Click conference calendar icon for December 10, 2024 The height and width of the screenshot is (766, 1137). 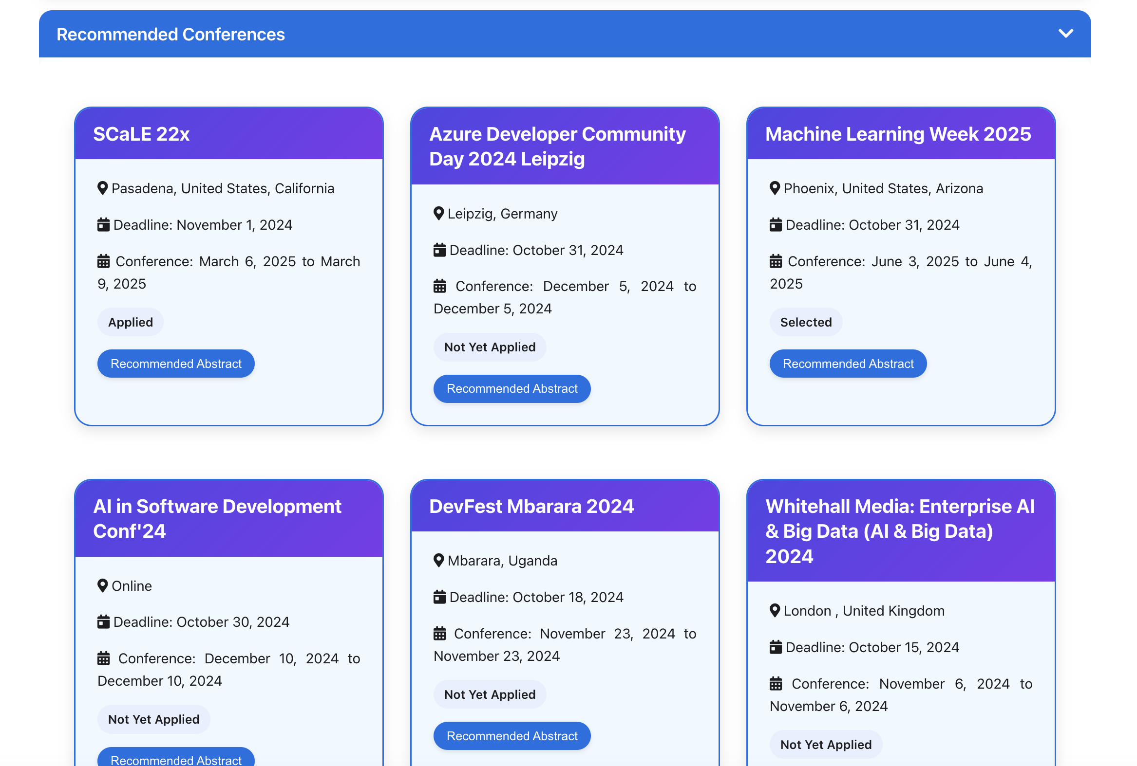click(103, 658)
